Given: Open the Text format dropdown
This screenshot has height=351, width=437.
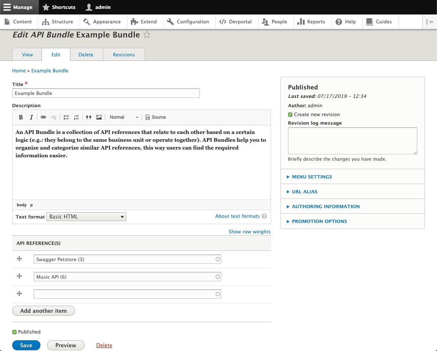Looking at the screenshot, I should click(x=86, y=216).
